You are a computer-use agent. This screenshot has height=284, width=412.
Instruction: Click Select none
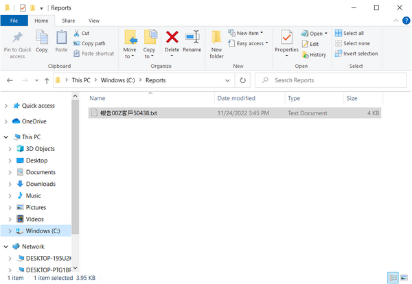[352, 43]
